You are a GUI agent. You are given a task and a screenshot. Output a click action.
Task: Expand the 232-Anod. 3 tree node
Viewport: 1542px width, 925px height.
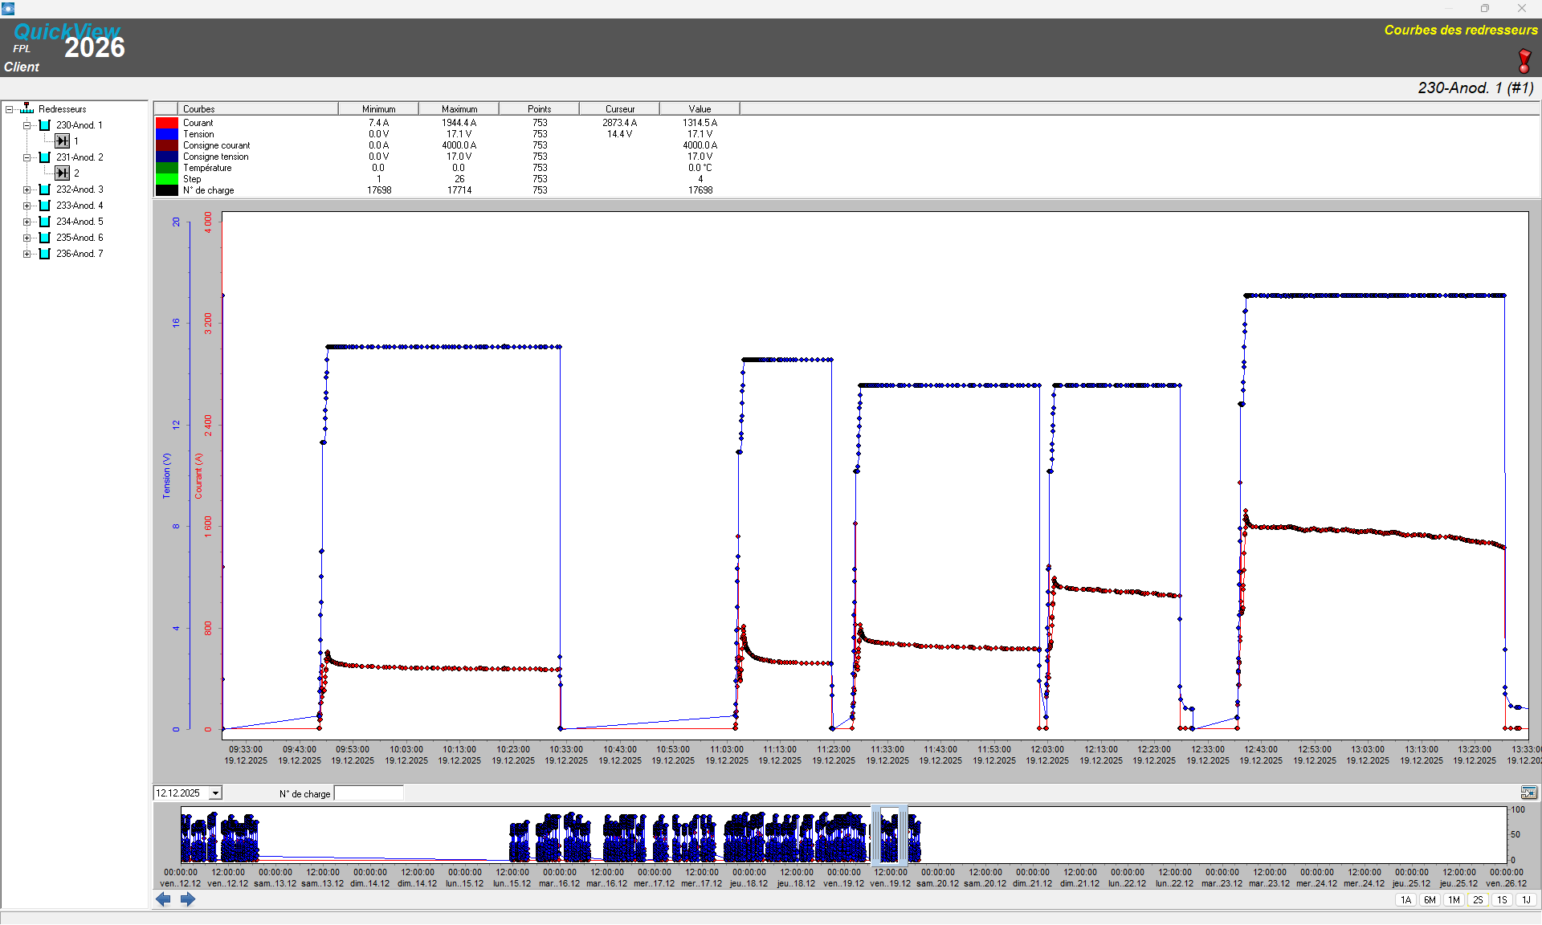click(x=27, y=189)
